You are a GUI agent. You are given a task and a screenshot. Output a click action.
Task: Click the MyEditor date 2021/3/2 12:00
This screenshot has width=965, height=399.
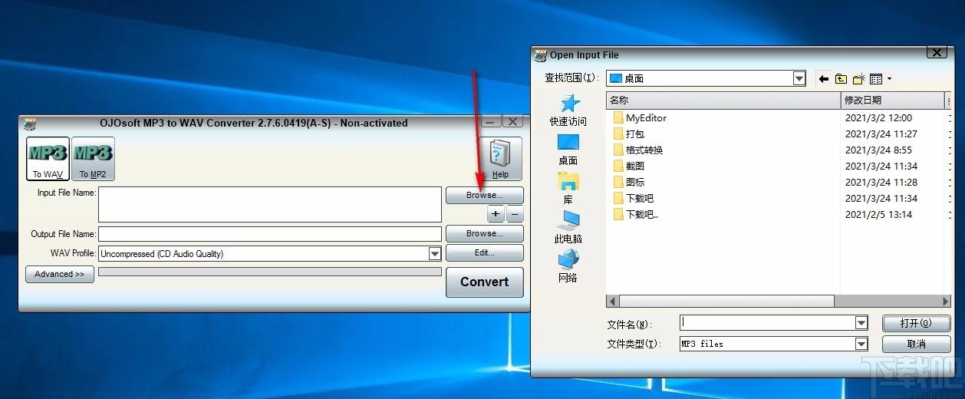click(878, 117)
